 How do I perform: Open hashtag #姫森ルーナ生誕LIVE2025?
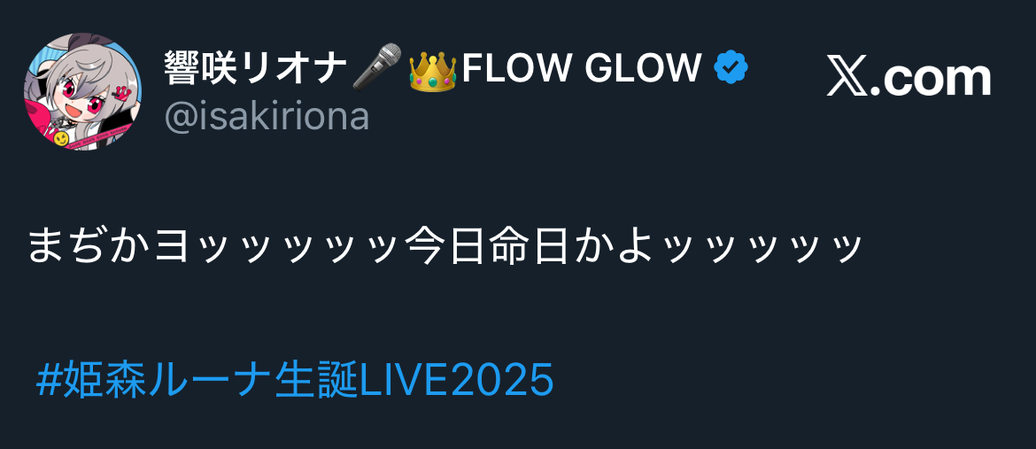click(295, 381)
